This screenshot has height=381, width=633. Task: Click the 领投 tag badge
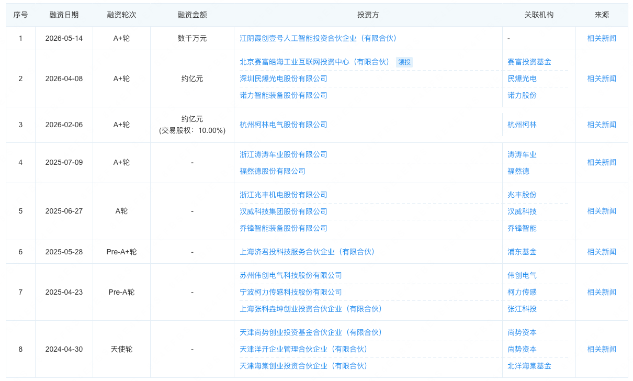tap(404, 62)
